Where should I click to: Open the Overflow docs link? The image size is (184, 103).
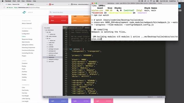point(24,72)
